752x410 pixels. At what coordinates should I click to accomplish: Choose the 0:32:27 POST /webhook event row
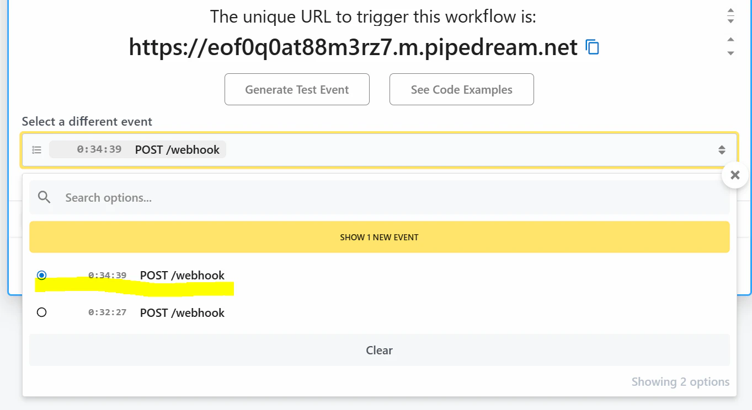pyautogui.click(x=380, y=312)
